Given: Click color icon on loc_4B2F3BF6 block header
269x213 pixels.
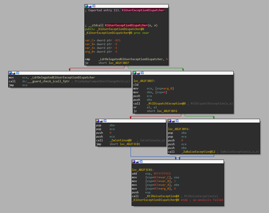Looking at the screenshot, I should tap(169, 121).
